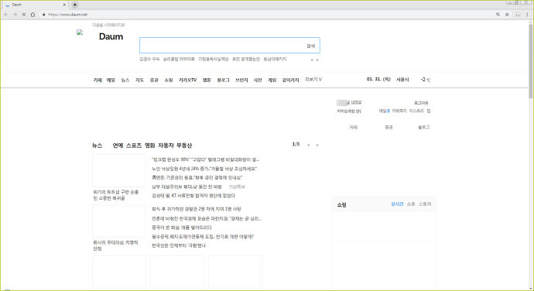The width and height of the screenshot is (534, 291).
Task: Select 소호 tab in shopping panel
Action: (x=411, y=204)
